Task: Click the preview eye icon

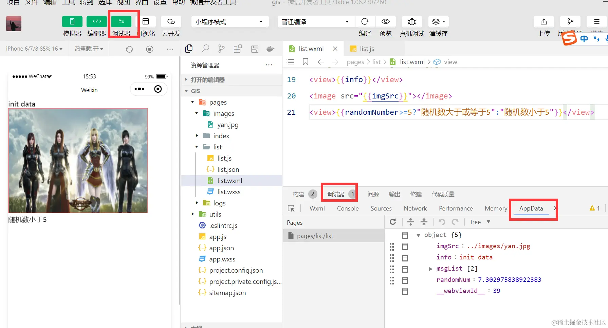Action: click(385, 21)
